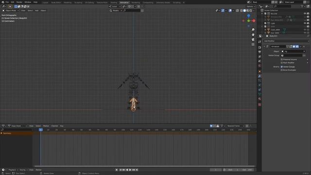Screen dimensions: 311x175
Task: Toggle show overlays button
Action: (230, 11)
